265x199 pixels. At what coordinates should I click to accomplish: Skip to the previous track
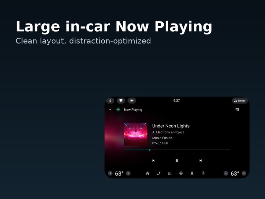pyautogui.click(x=153, y=161)
